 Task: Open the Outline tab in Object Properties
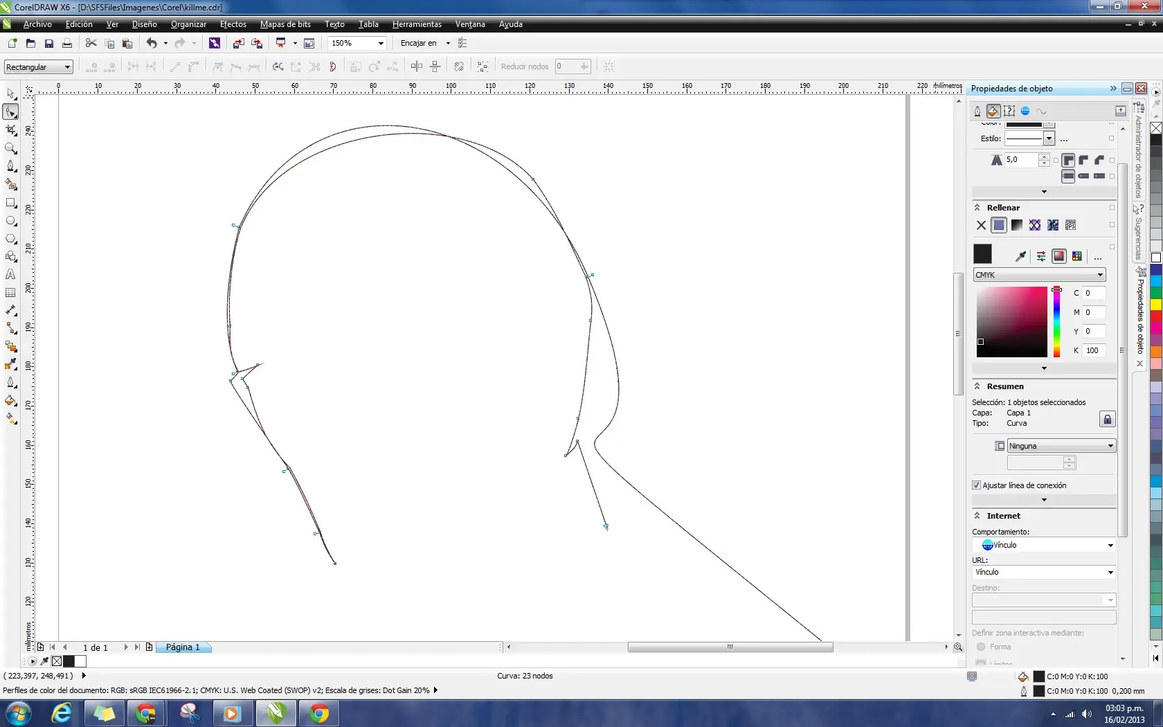[x=977, y=111]
